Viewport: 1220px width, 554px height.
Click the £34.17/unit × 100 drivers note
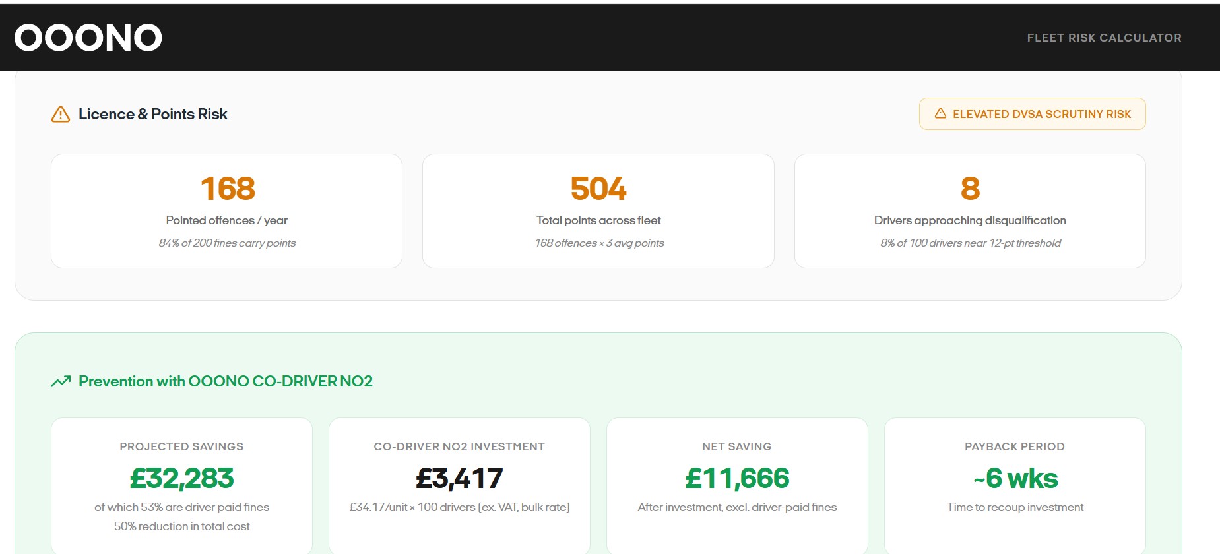pyautogui.click(x=459, y=507)
